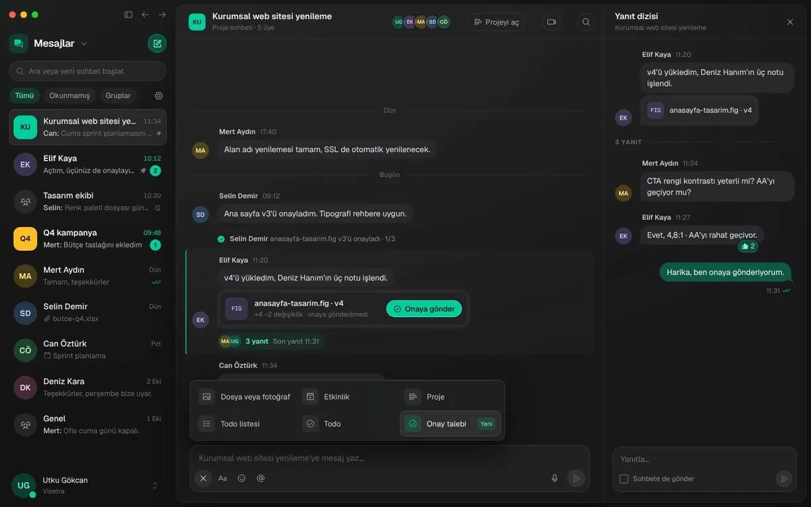Click 'Ana sayfa v3'ü onayladım' message

(316, 214)
